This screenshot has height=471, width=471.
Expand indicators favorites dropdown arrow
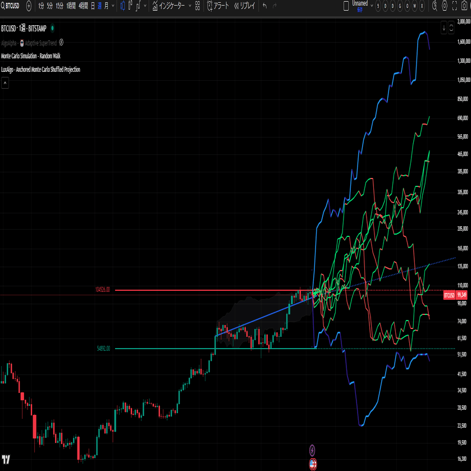[x=190, y=6]
